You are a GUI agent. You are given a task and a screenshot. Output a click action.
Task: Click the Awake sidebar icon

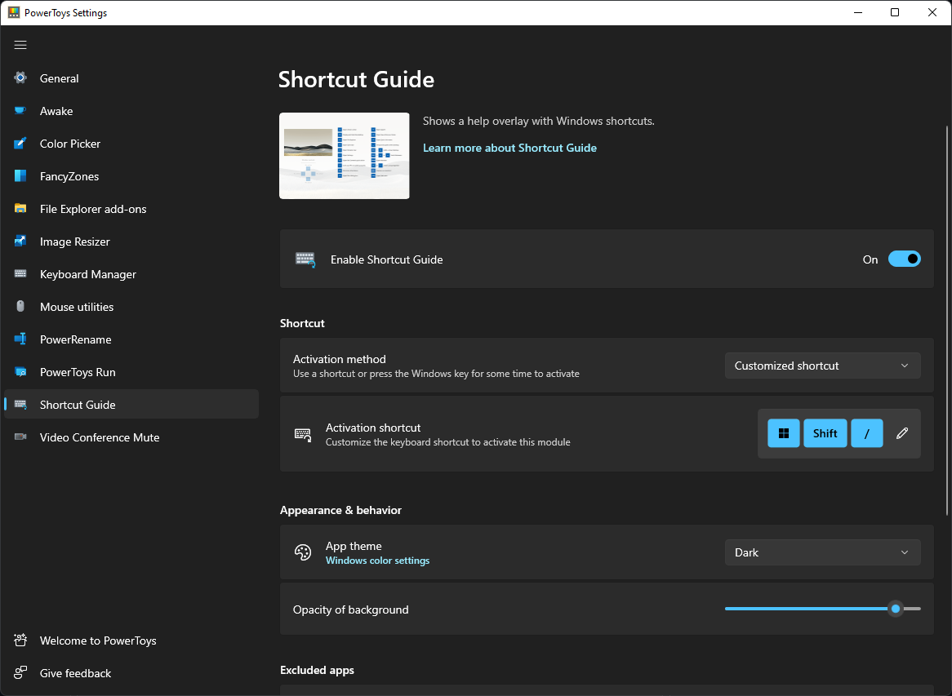coord(20,111)
